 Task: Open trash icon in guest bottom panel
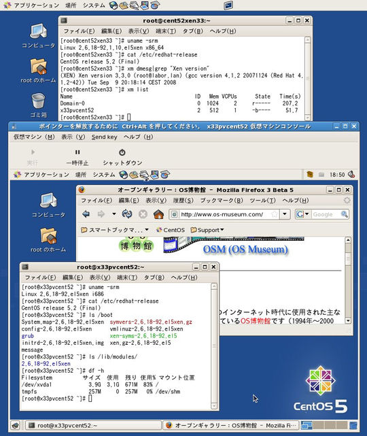(353, 425)
